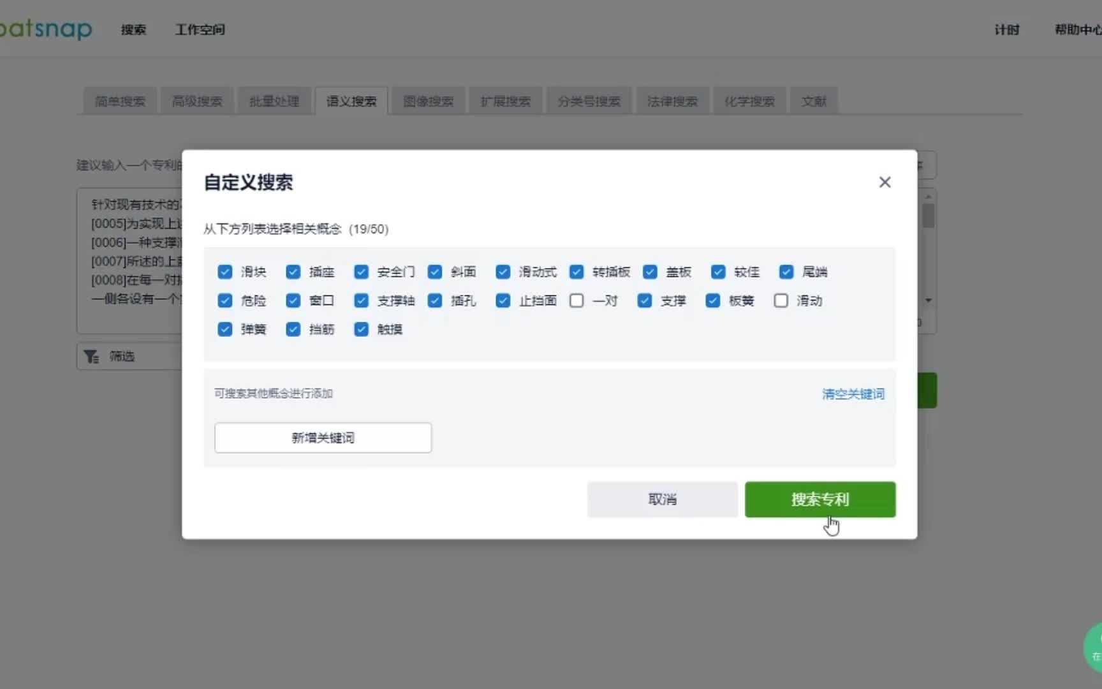The image size is (1102, 689).
Task: Open the 搜索 top navigation menu
Action: 133,29
